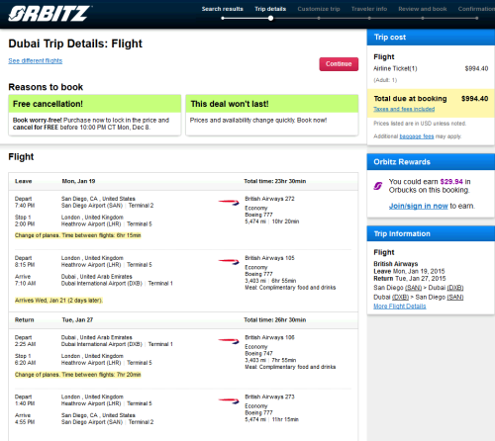Open the Taxes and fees included link
The image size is (495, 441).
[x=404, y=109]
